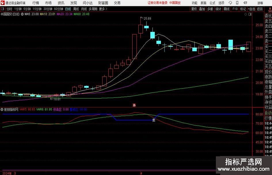Click the 证券交易未登录 login link
Image resolution: width=272 pixels, height=175 pixels.
pos(157,3)
